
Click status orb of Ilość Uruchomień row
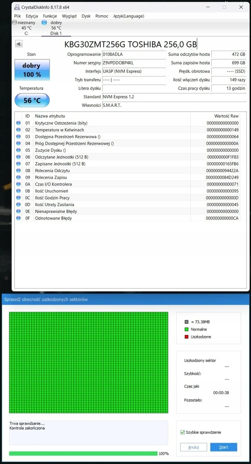click(19, 191)
